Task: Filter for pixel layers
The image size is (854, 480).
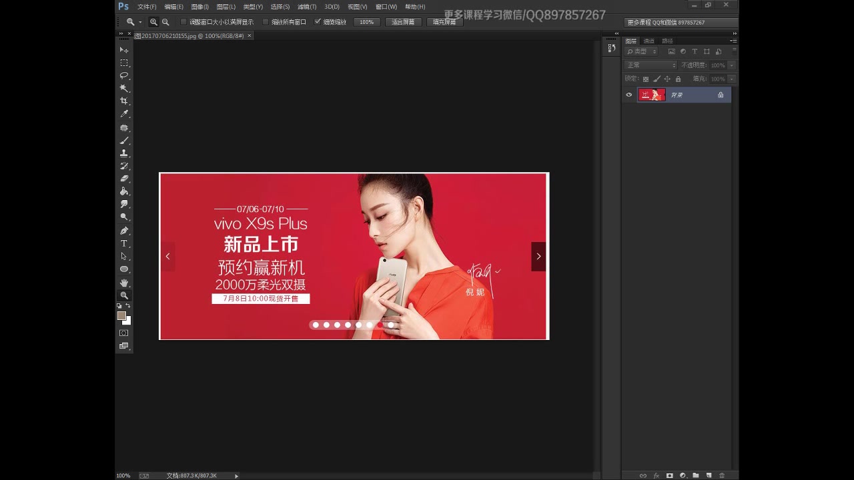Action: tap(671, 51)
